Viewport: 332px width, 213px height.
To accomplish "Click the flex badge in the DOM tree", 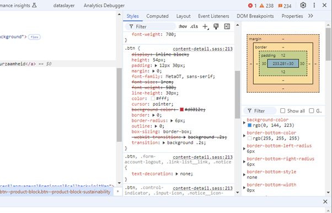I will pyautogui.click(x=34, y=37).
